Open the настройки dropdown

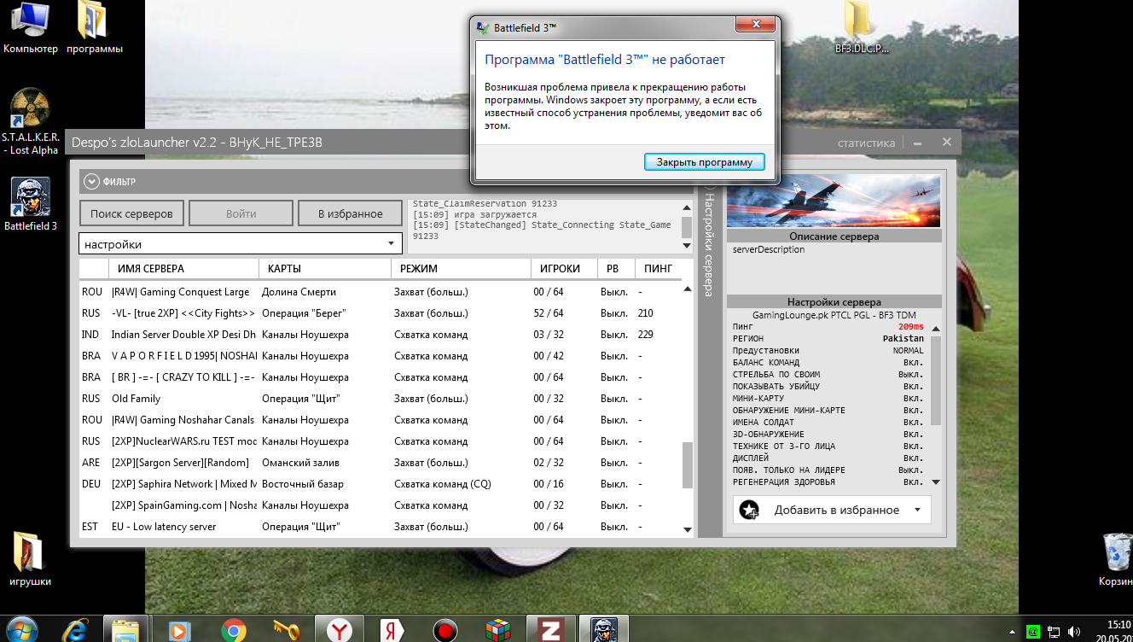pos(240,244)
